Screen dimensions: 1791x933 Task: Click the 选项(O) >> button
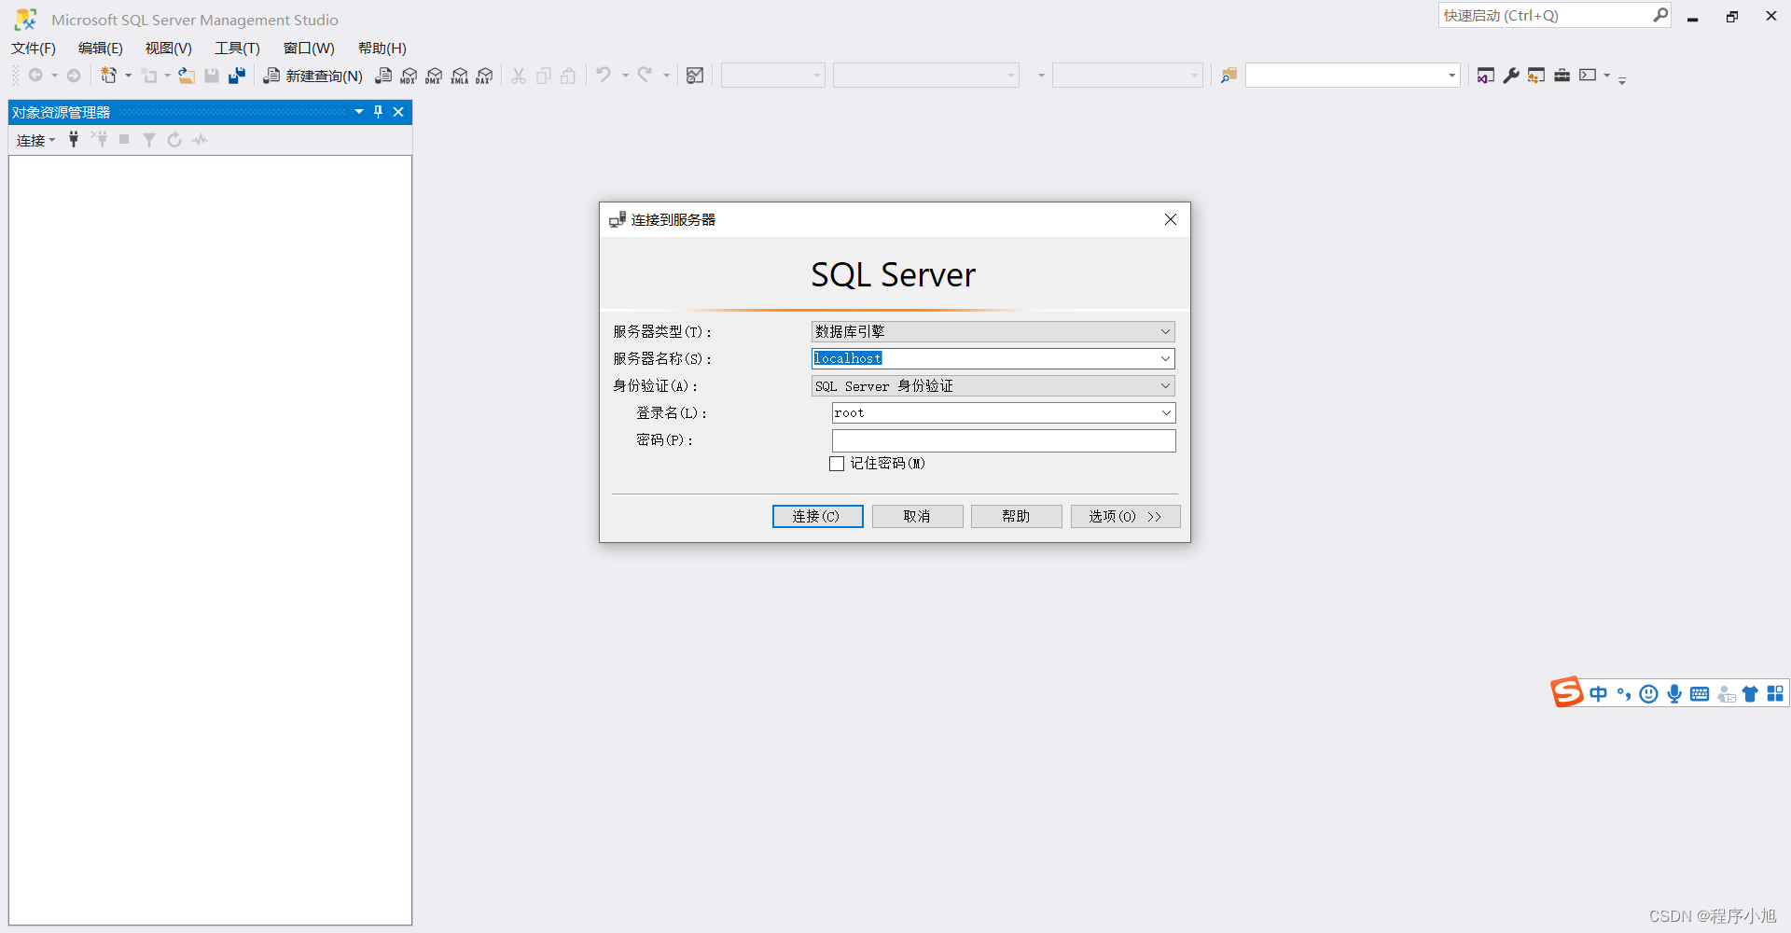(1126, 516)
